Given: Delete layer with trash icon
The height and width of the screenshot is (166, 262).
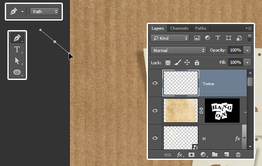Looking at the screenshot, I should coord(238,155).
